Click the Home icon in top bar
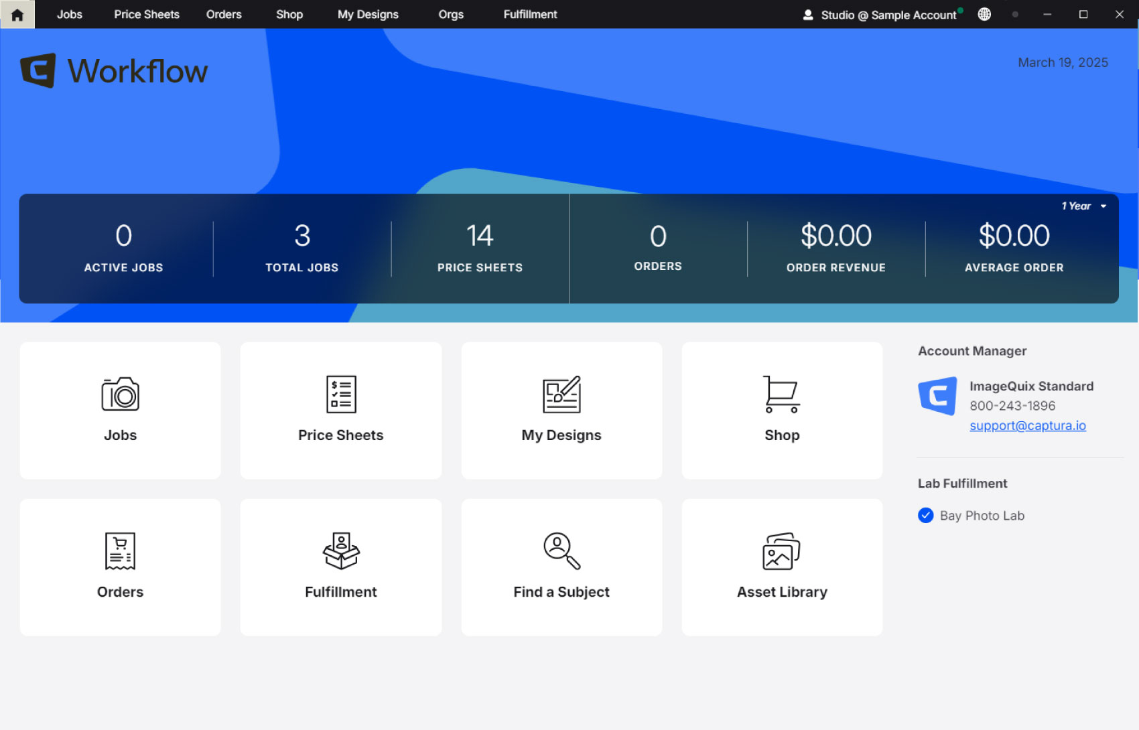1139x730 pixels. (x=17, y=15)
